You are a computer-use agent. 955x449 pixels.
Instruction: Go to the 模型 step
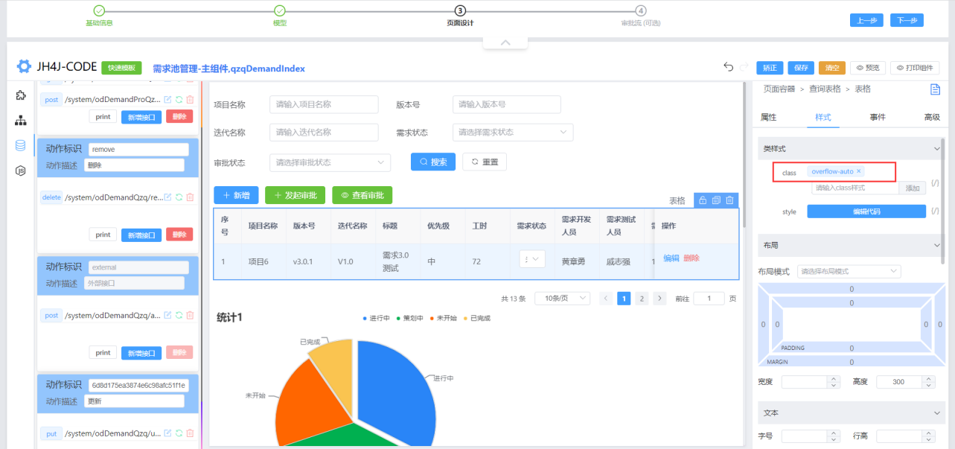point(280,16)
